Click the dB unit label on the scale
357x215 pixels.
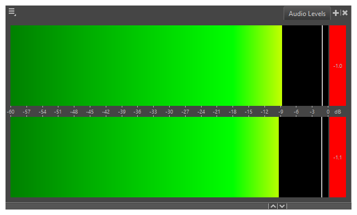338,112
